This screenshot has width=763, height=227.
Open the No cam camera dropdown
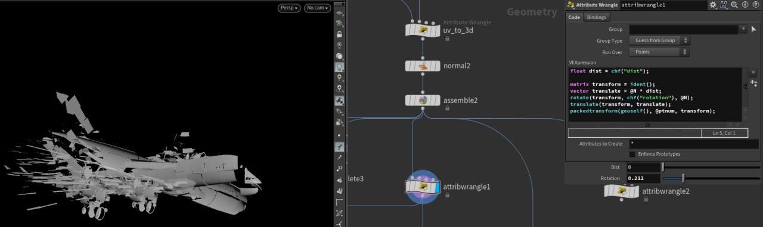318,8
